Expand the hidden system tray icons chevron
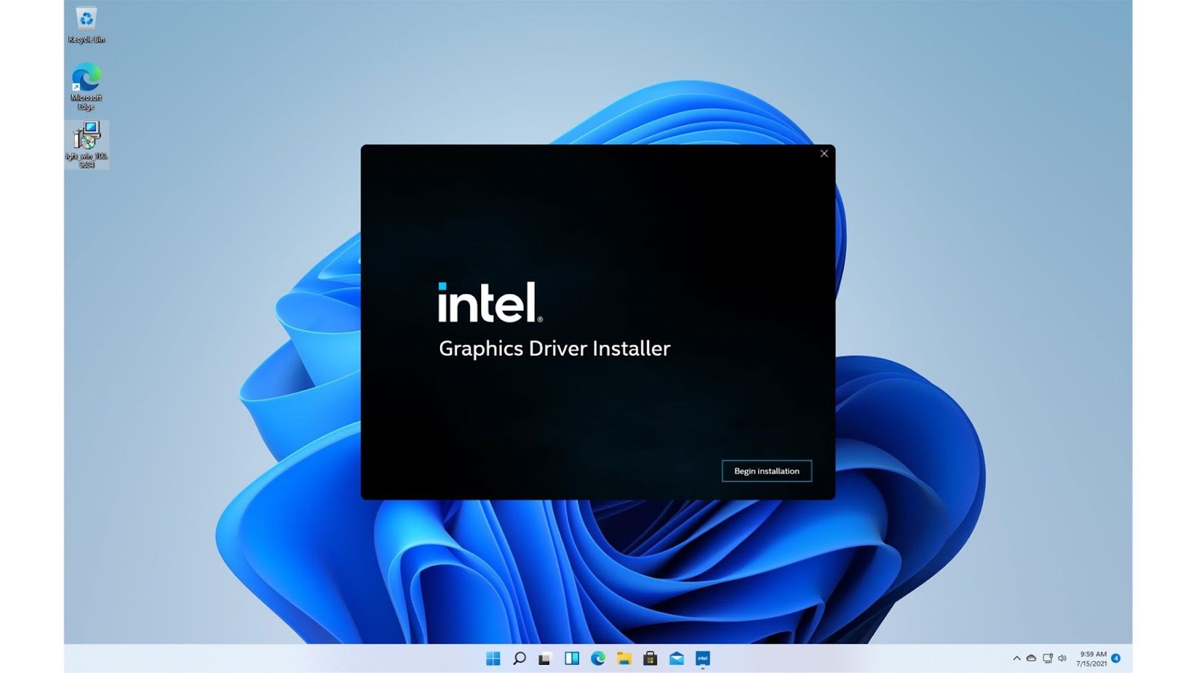Viewport: 1197px width, 673px height. 1016,659
